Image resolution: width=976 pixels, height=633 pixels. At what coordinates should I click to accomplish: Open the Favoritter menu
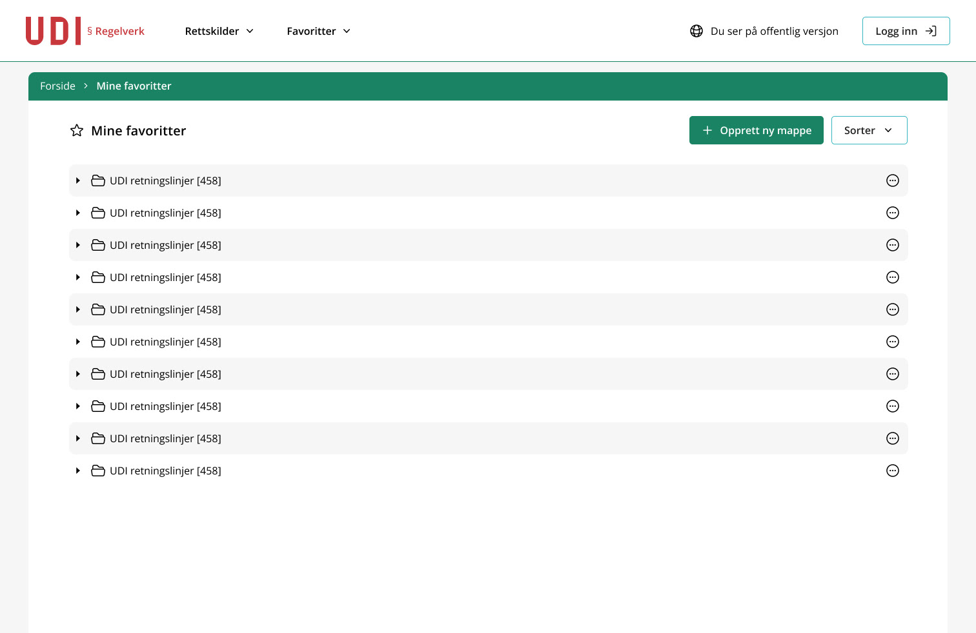pos(319,31)
